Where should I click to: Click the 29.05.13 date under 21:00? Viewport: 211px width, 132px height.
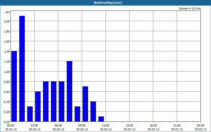(x=177, y=129)
